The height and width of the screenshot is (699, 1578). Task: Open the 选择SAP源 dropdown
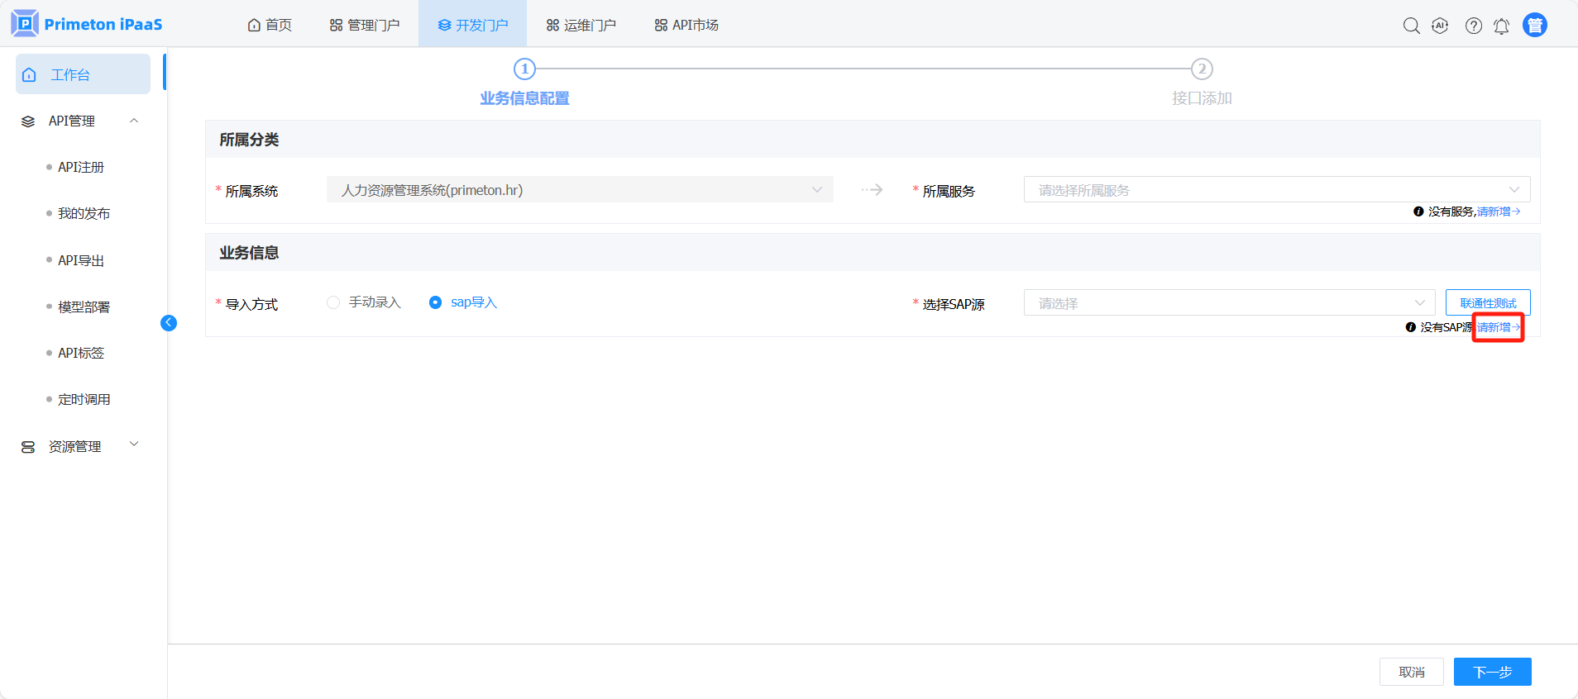[x=1228, y=303]
